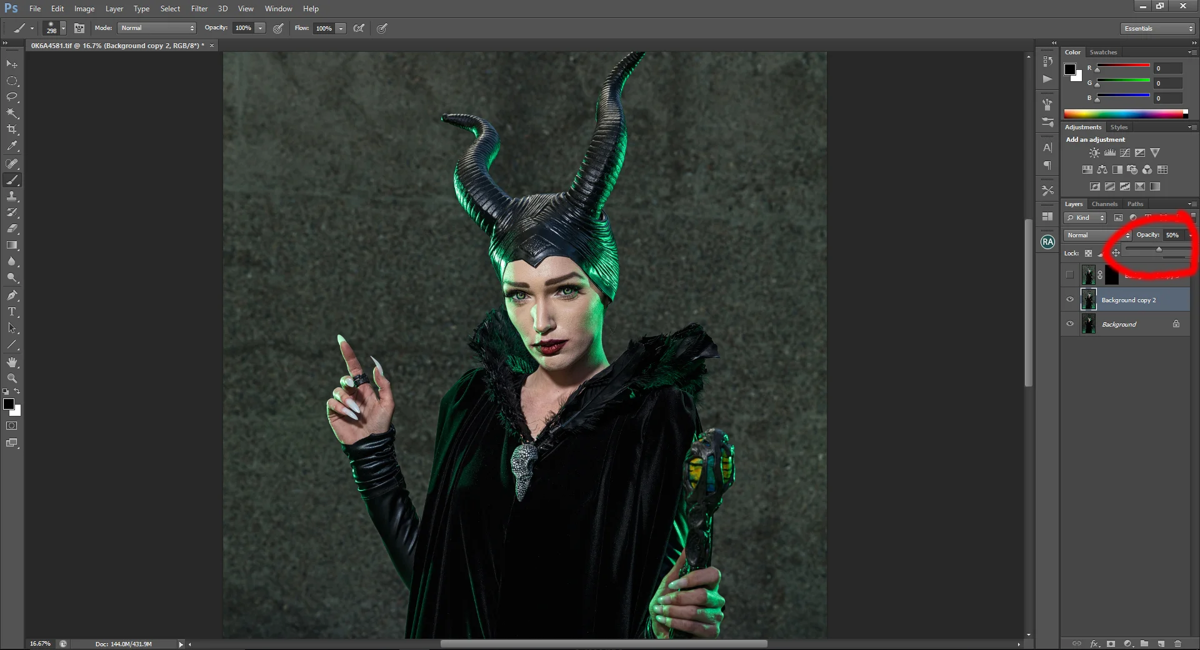Viewport: 1200px width, 650px height.
Task: Open Essentials workspace dropdown
Action: [1158, 29]
